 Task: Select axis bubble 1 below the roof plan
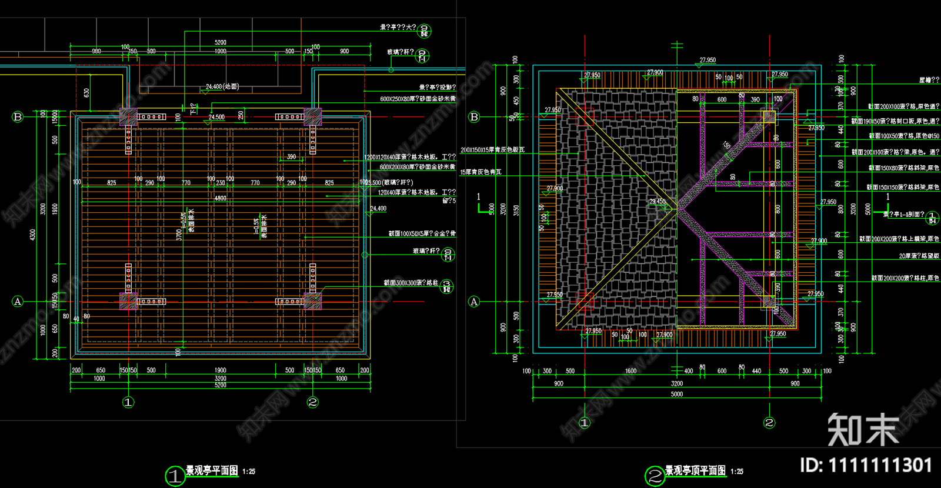click(x=584, y=423)
